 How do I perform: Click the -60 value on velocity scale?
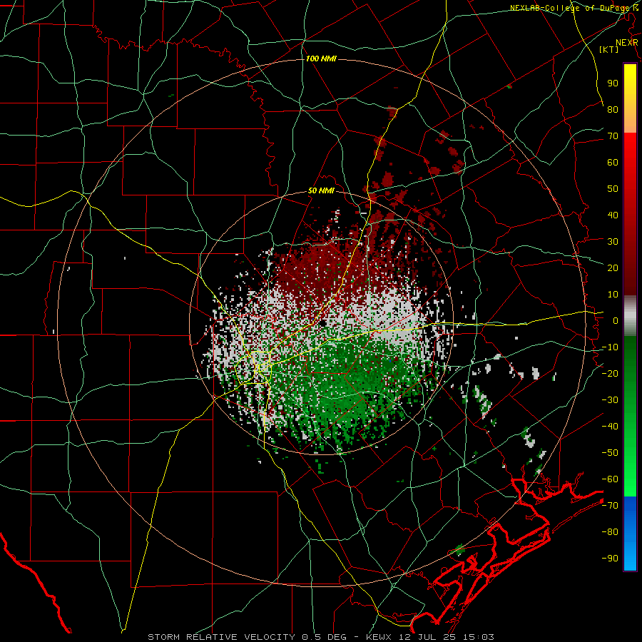coord(610,479)
